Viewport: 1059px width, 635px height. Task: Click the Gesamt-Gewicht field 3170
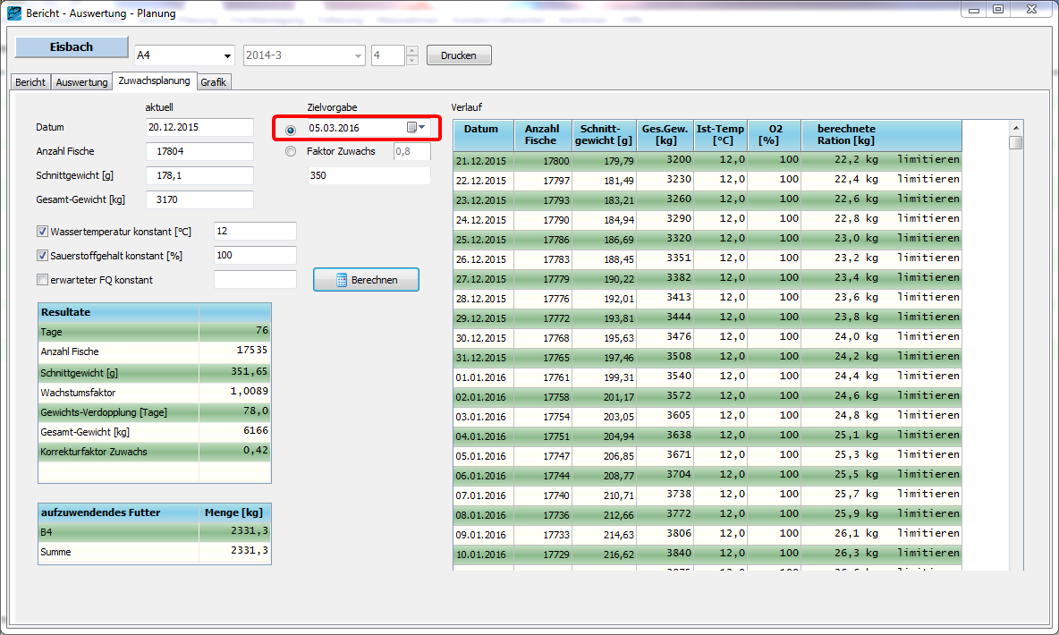coord(199,200)
